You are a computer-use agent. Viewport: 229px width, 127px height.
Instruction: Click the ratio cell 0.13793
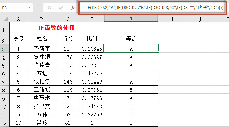coord(92,98)
